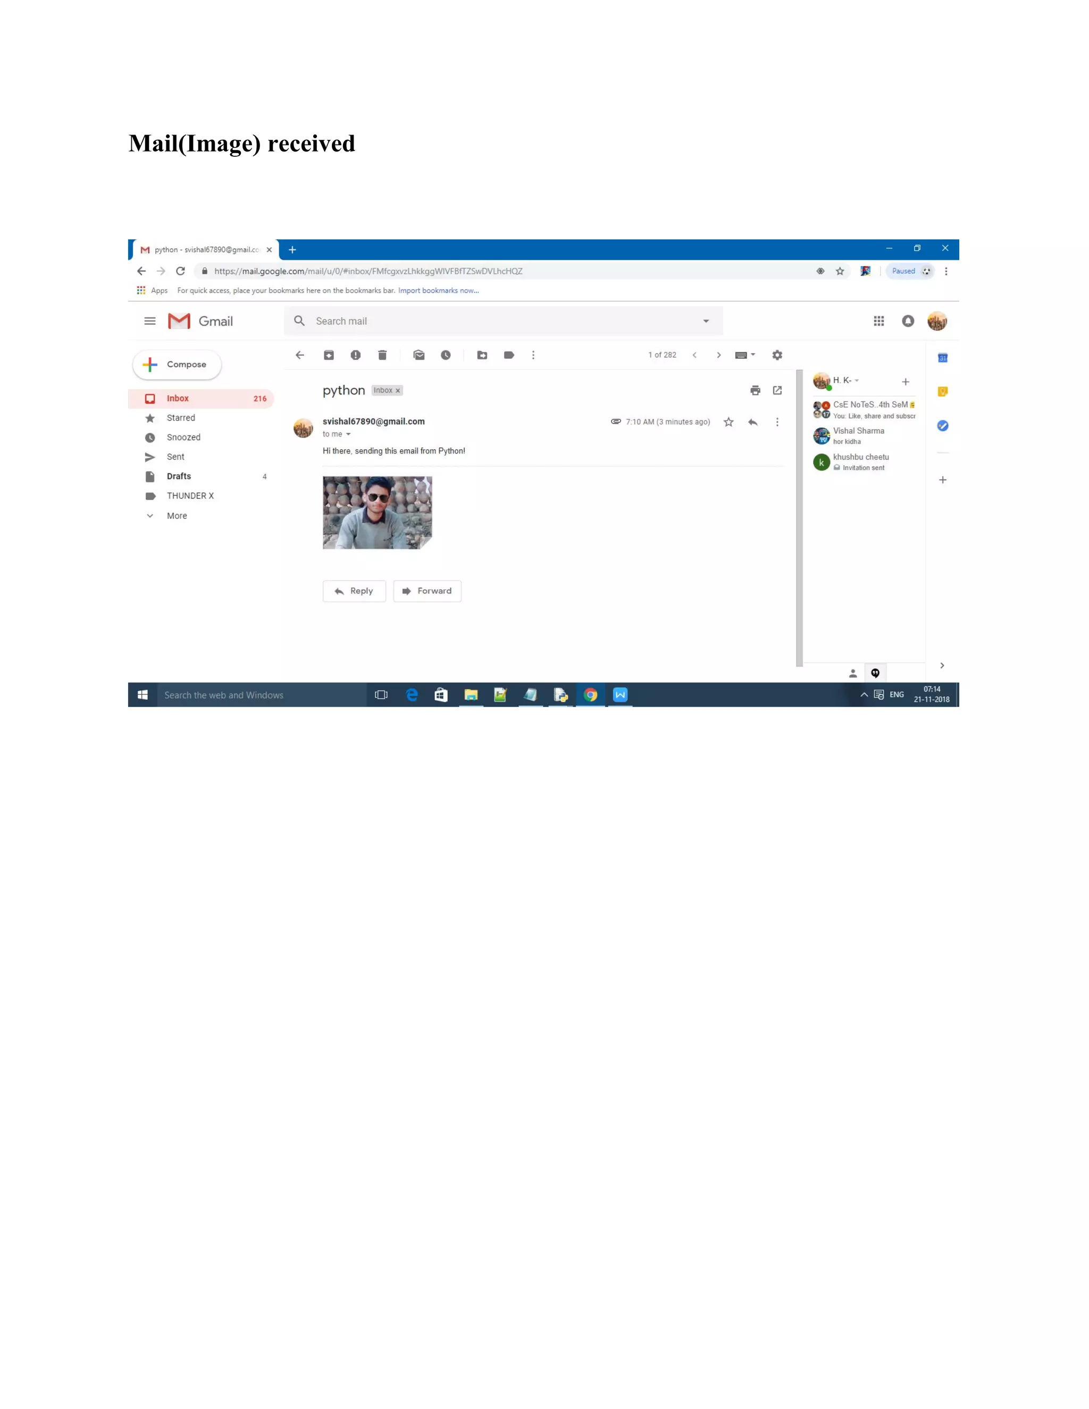Open the attached photo thumbnail
The image size is (1089, 1409).
pyautogui.click(x=378, y=513)
